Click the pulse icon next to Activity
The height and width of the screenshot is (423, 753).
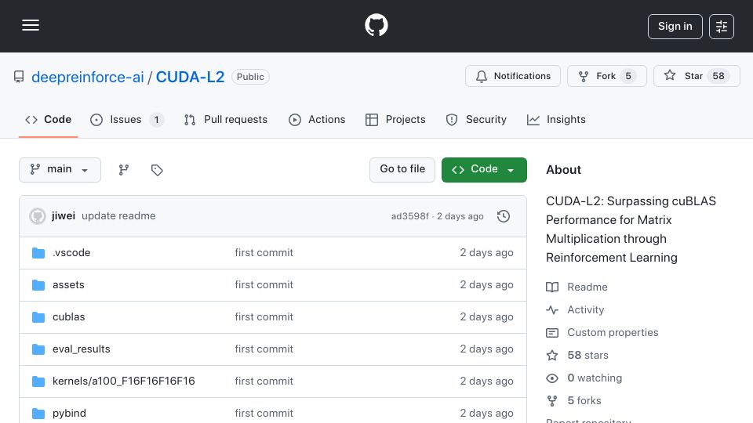[552, 310]
